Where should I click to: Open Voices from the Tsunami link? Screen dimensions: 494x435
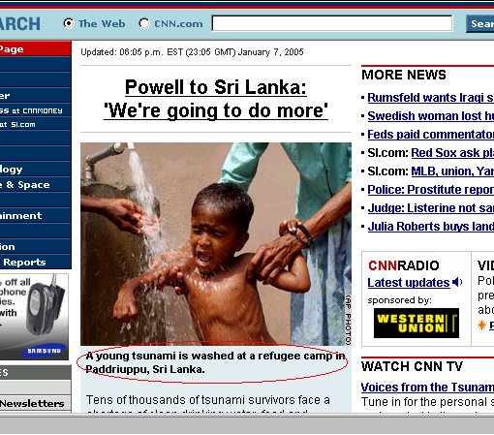[427, 387]
